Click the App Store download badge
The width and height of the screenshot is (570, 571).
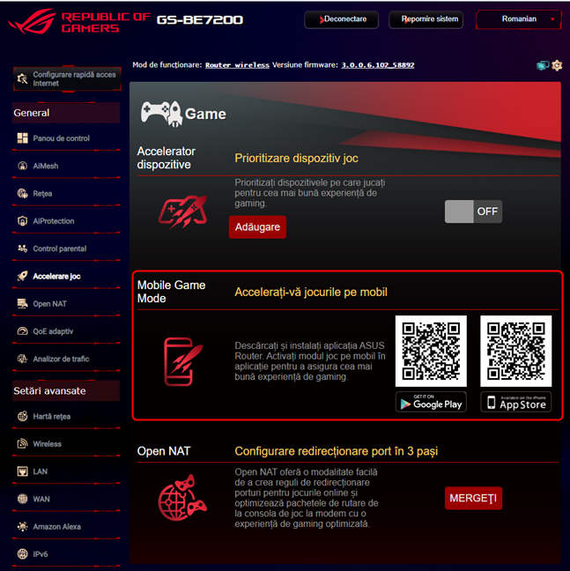click(515, 402)
